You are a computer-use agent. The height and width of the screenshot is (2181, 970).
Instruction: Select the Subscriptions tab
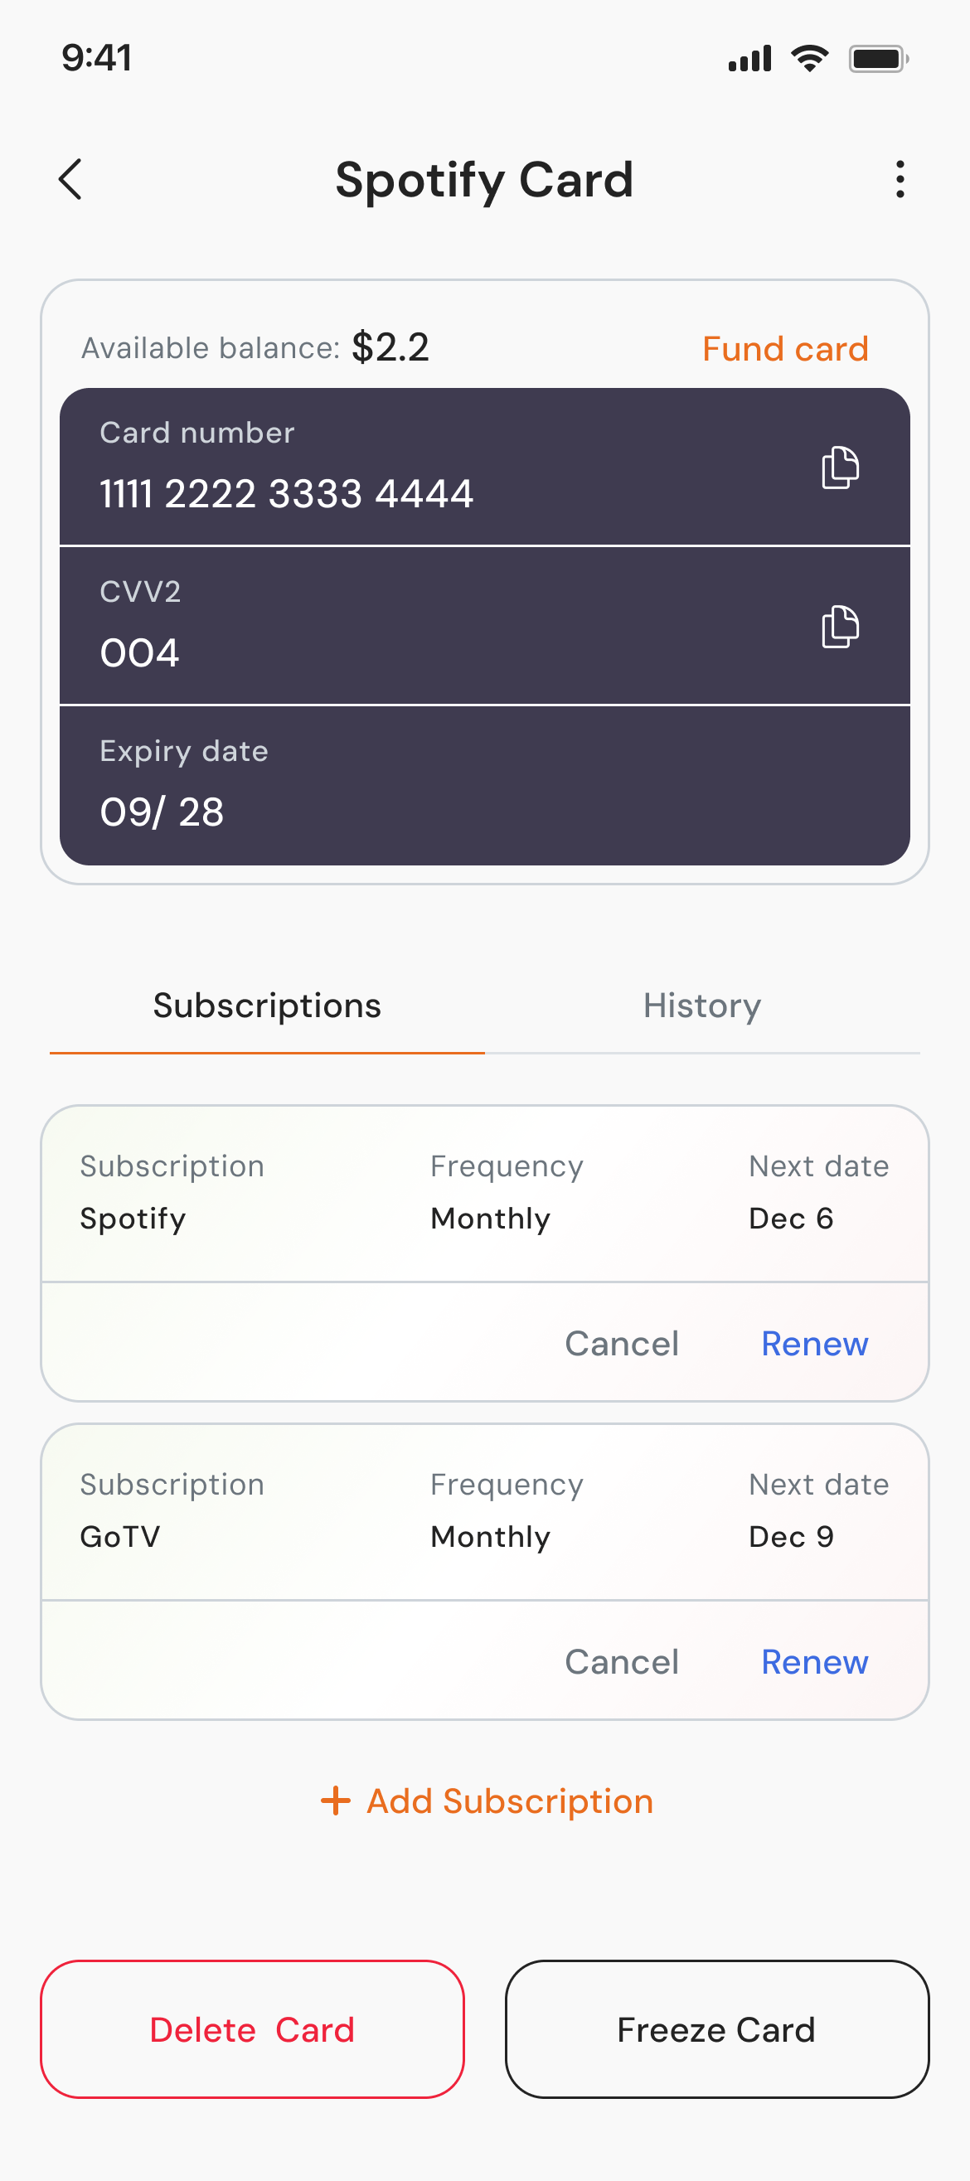[x=267, y=1006]
